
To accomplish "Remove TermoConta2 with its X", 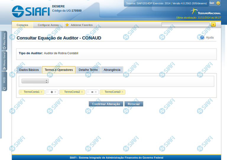I will (82, 92).
